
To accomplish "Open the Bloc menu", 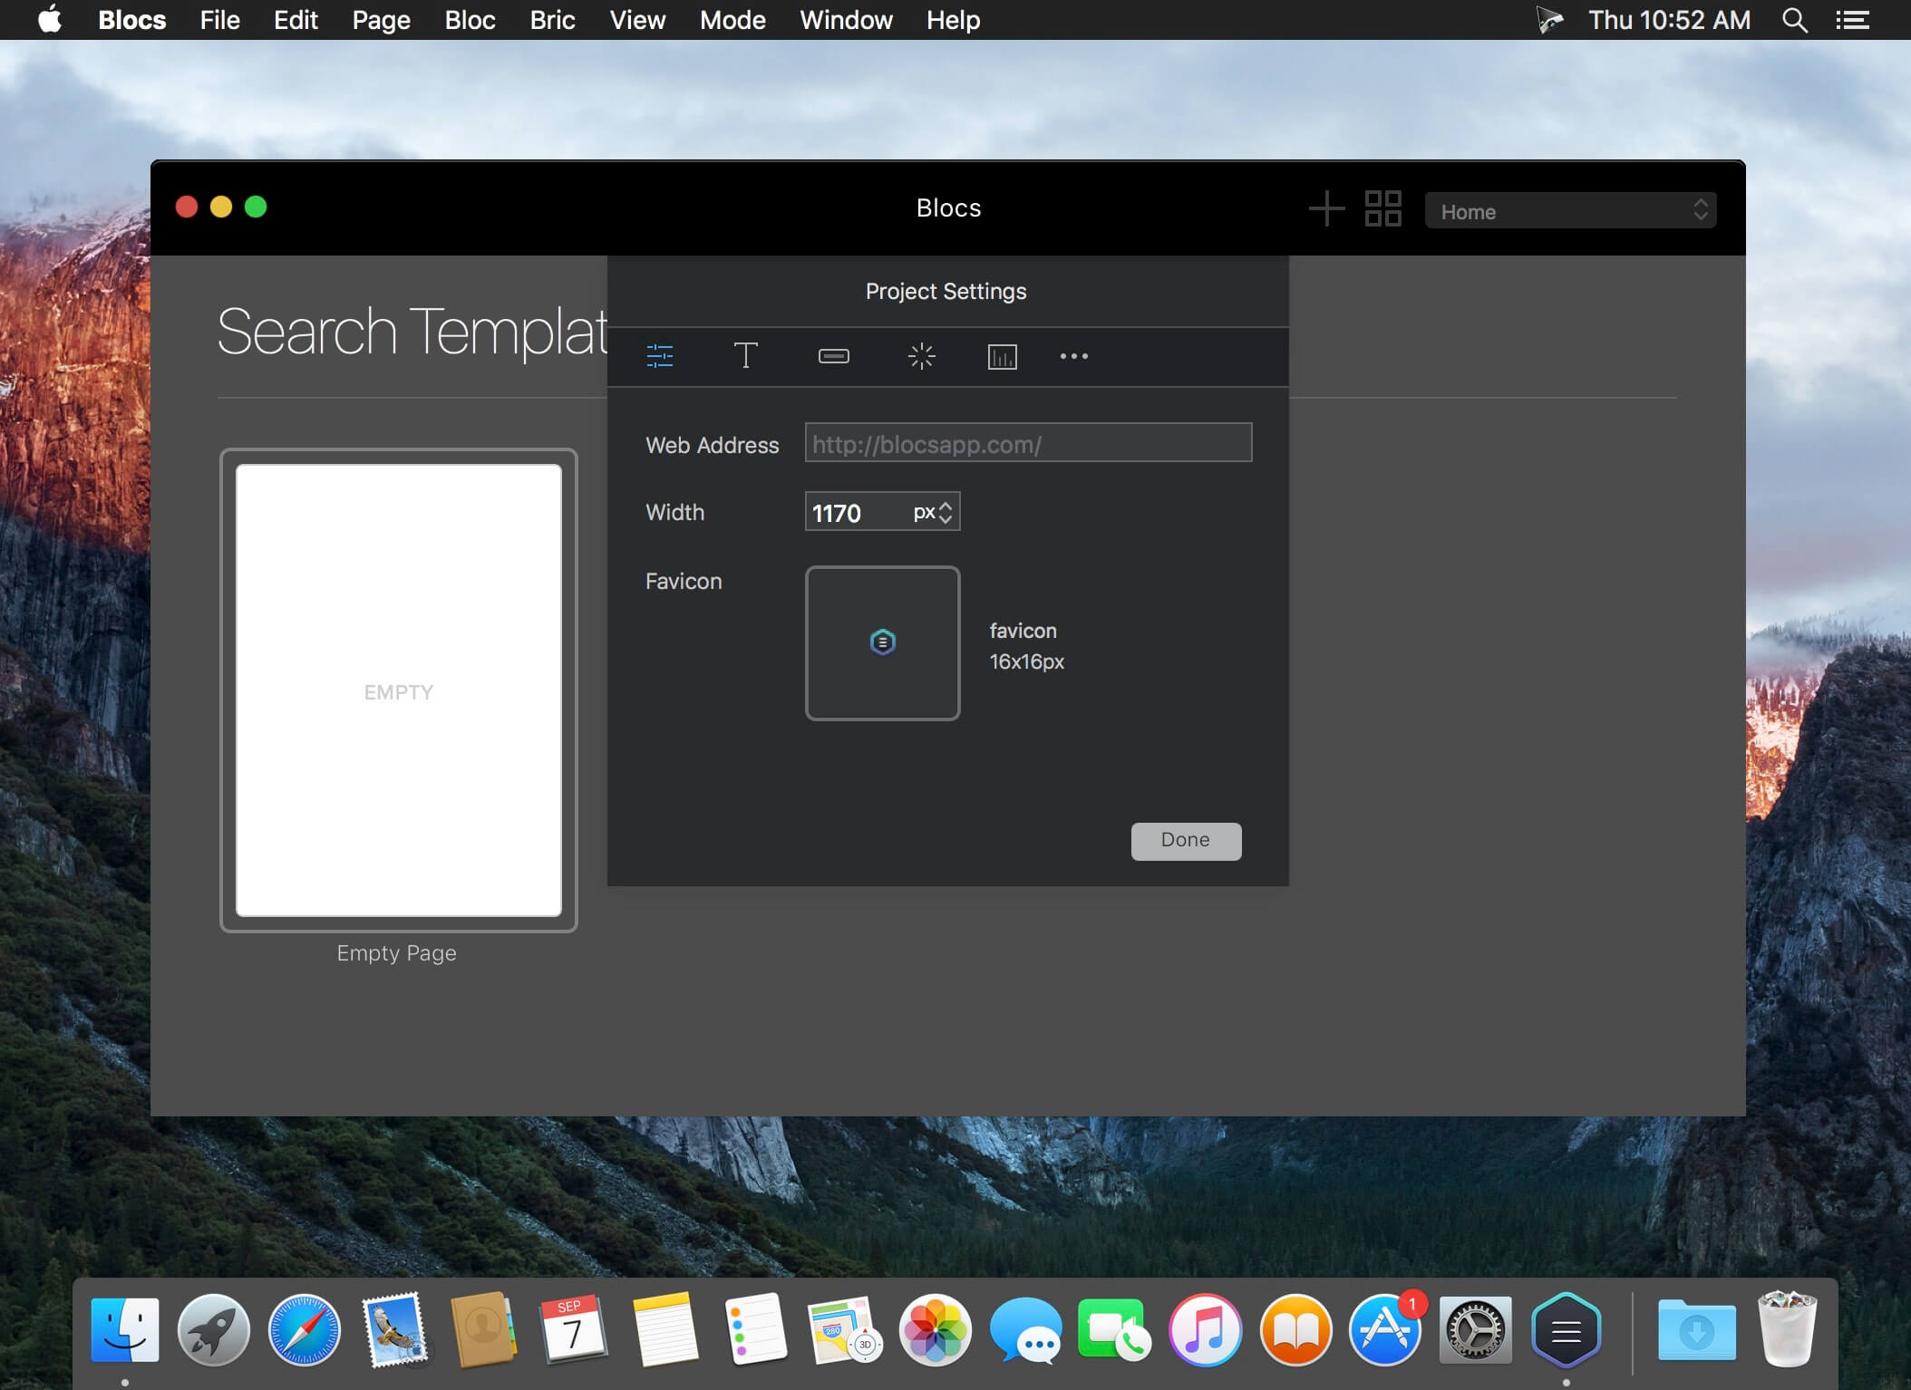I will click(470, 20).
